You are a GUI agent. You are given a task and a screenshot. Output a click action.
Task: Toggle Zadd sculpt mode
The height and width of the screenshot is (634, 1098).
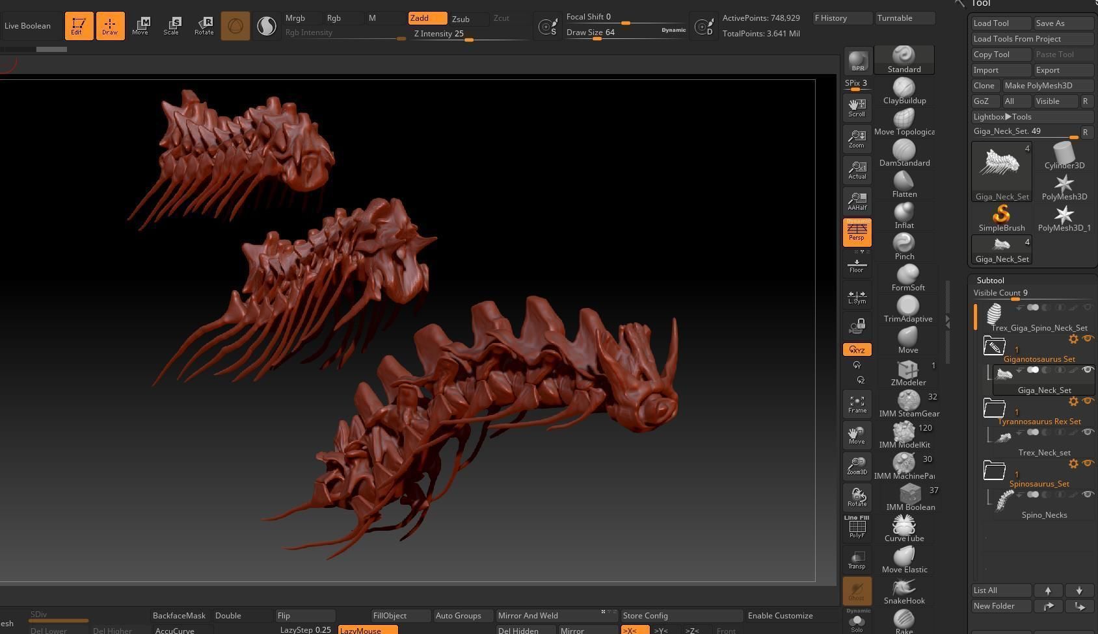tap(427, 18)
